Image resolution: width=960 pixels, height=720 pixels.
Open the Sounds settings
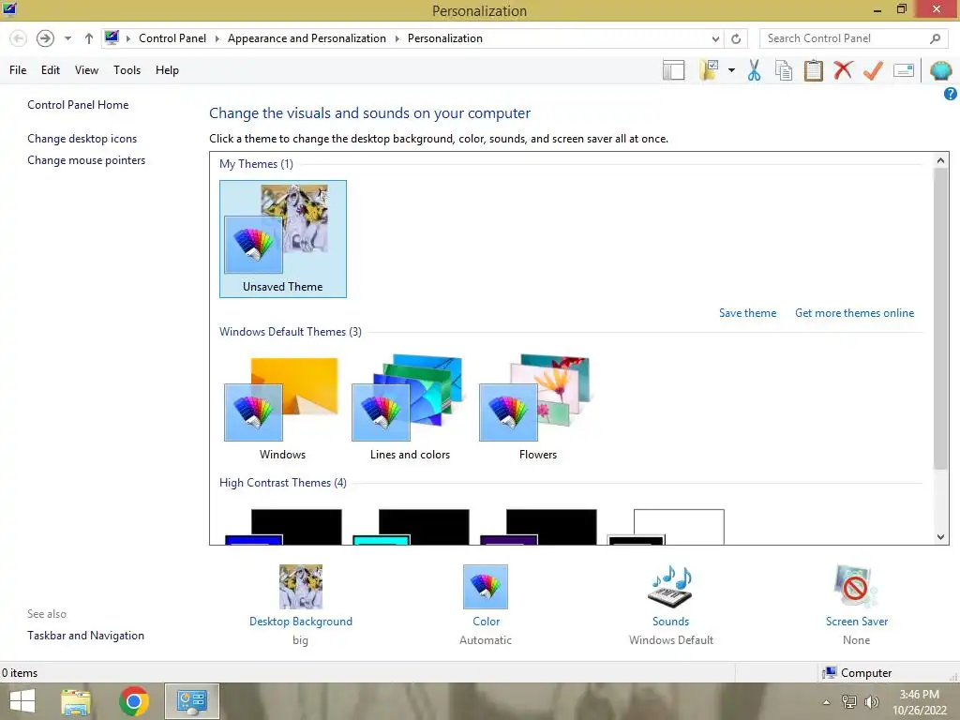point(671,604)
